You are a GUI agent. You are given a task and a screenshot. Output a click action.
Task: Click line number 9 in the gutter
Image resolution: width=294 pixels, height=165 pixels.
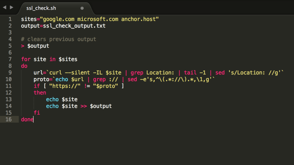point(10,73)
